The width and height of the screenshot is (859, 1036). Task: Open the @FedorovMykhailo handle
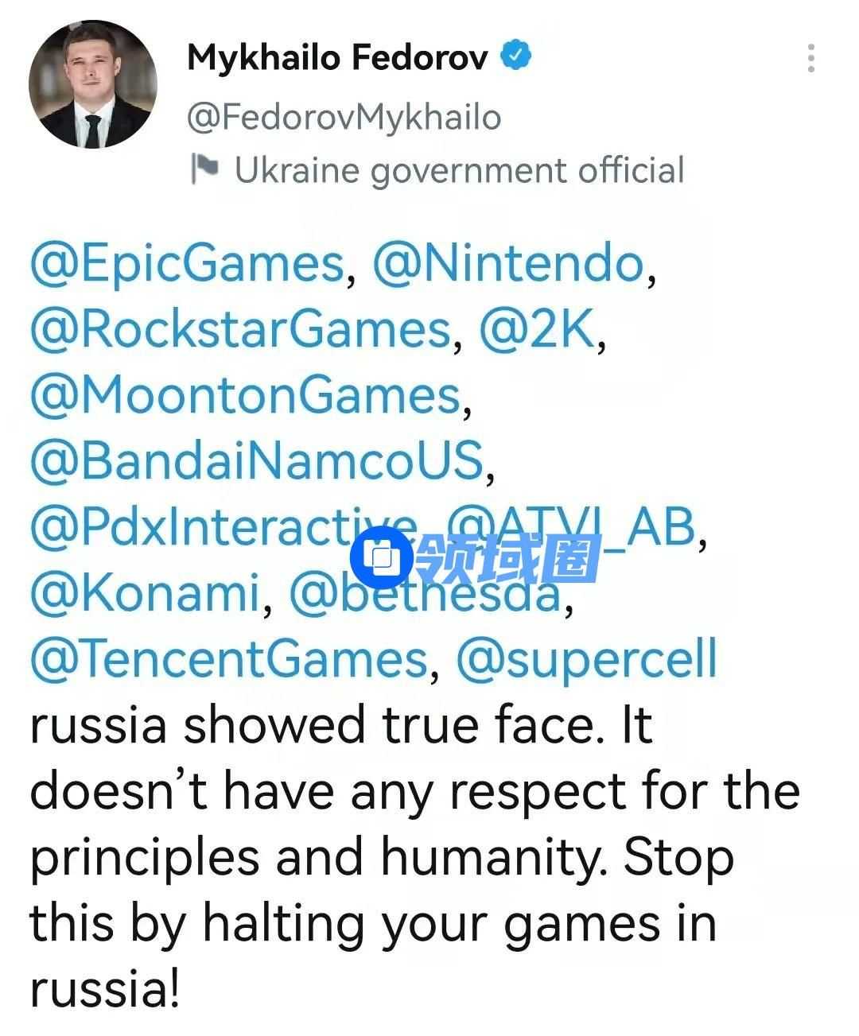coord(344,117)
